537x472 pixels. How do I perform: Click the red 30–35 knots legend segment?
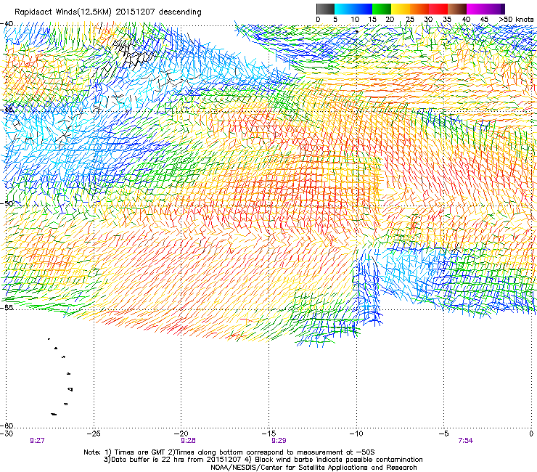coord(438,9)
